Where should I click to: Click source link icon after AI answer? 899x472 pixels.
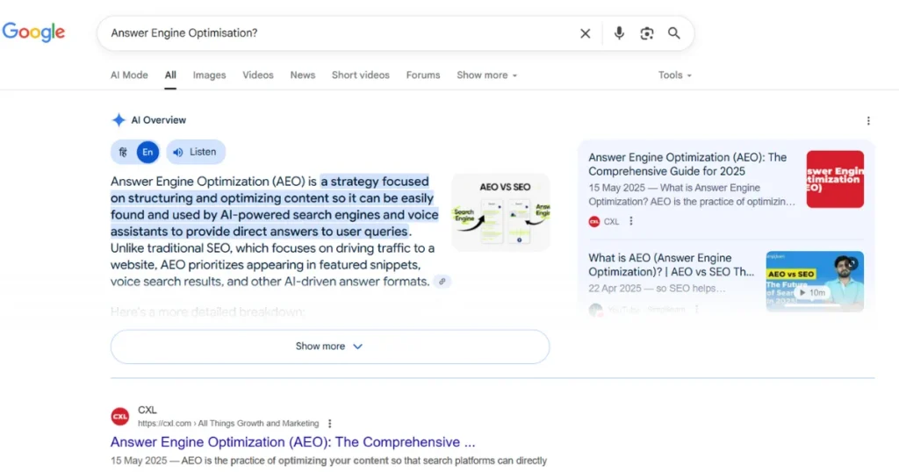coord(442,282)
